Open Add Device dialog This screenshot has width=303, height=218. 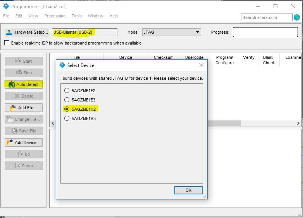tap(24, 142)
